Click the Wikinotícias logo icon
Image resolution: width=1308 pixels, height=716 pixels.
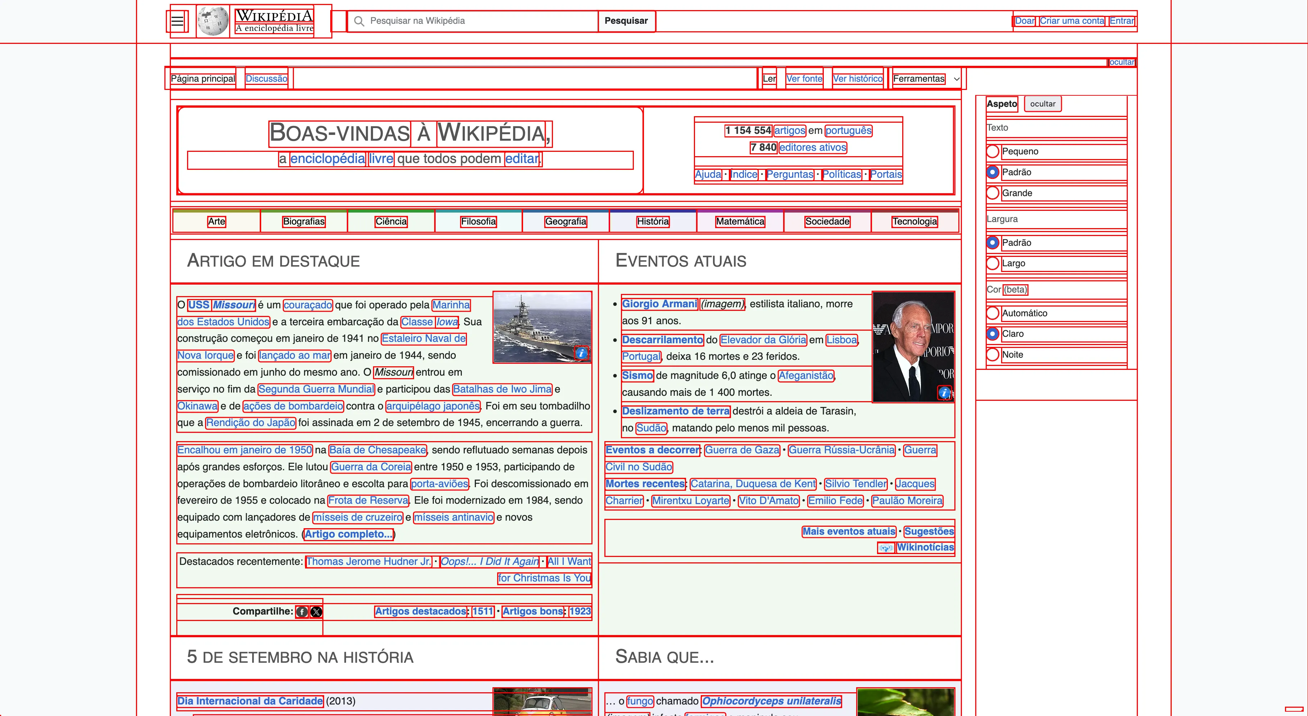pos(886,548)
